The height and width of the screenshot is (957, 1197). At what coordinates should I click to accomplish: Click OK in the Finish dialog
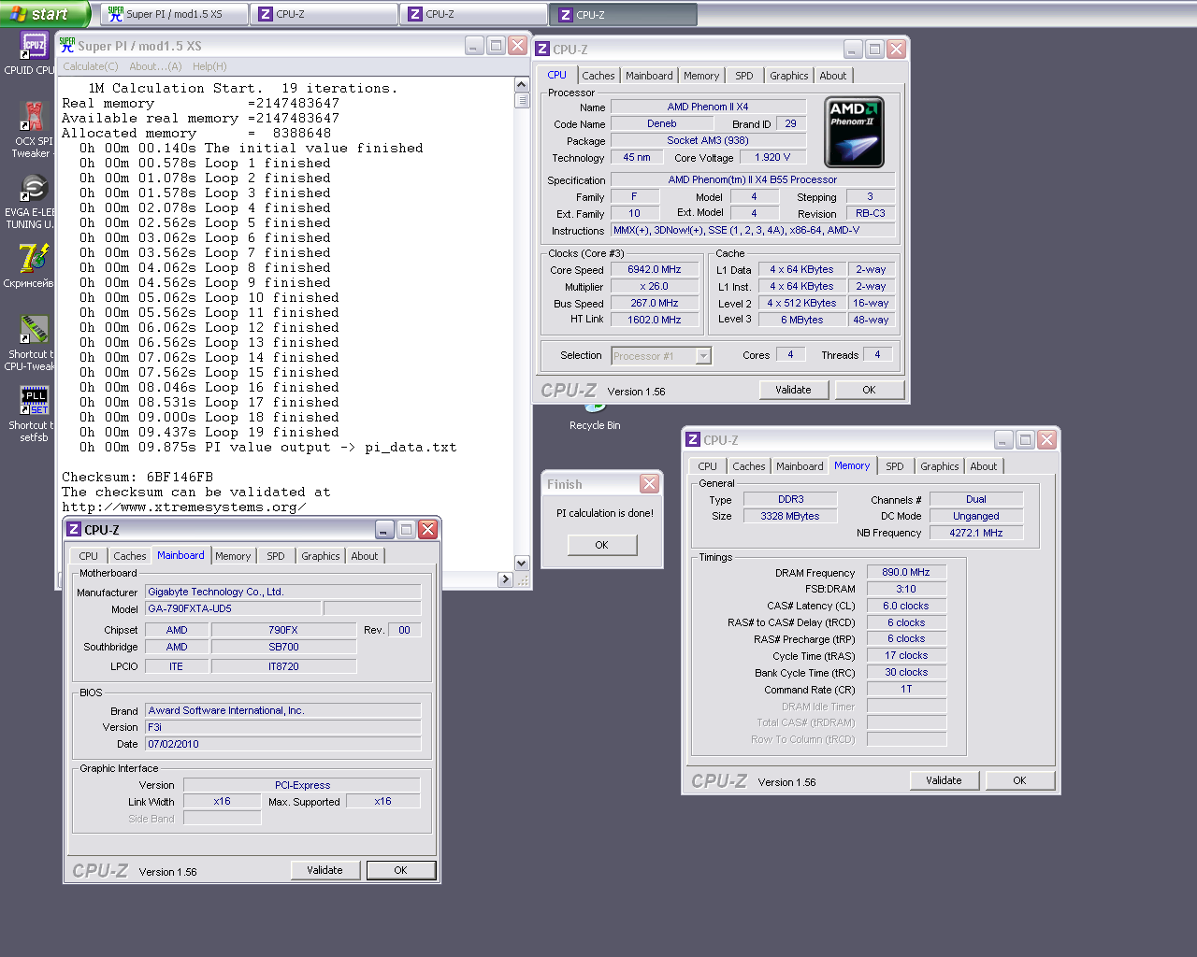601,545
